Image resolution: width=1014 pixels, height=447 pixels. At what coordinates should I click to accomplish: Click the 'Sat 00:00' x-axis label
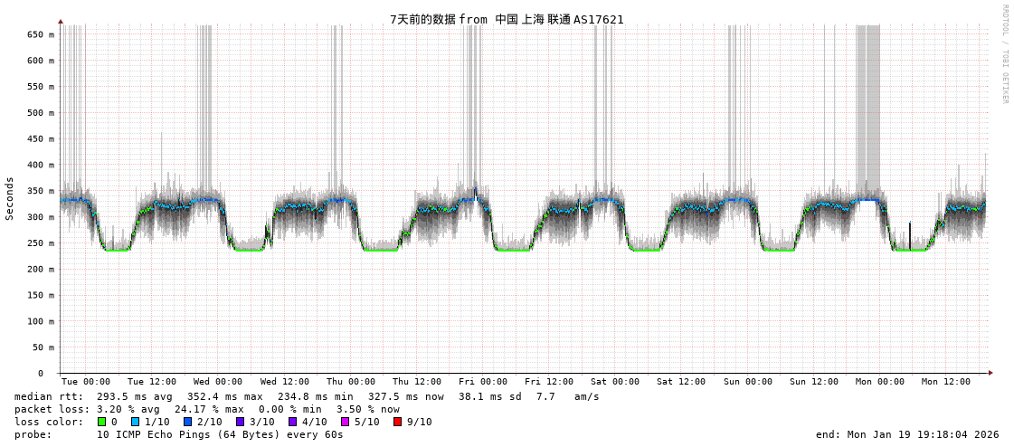616,382
